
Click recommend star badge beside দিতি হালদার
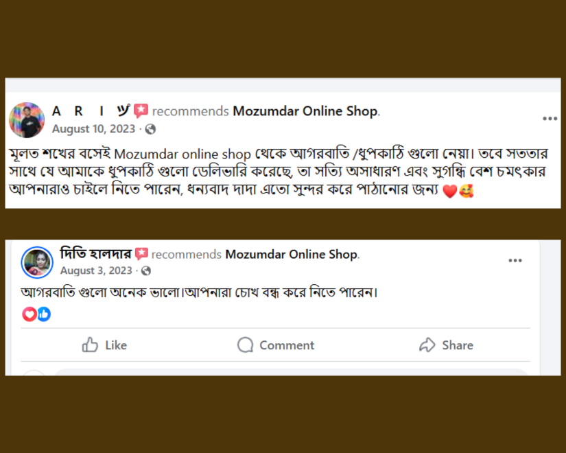tap(142, 254)
